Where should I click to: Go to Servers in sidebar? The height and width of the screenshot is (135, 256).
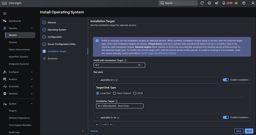[x=20, y=35]
